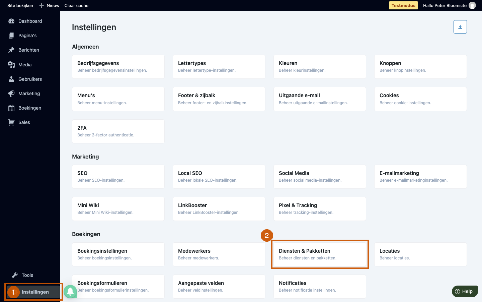Click Nieuw in the top bar
This screenshot has width=482, height=302.
53,5
